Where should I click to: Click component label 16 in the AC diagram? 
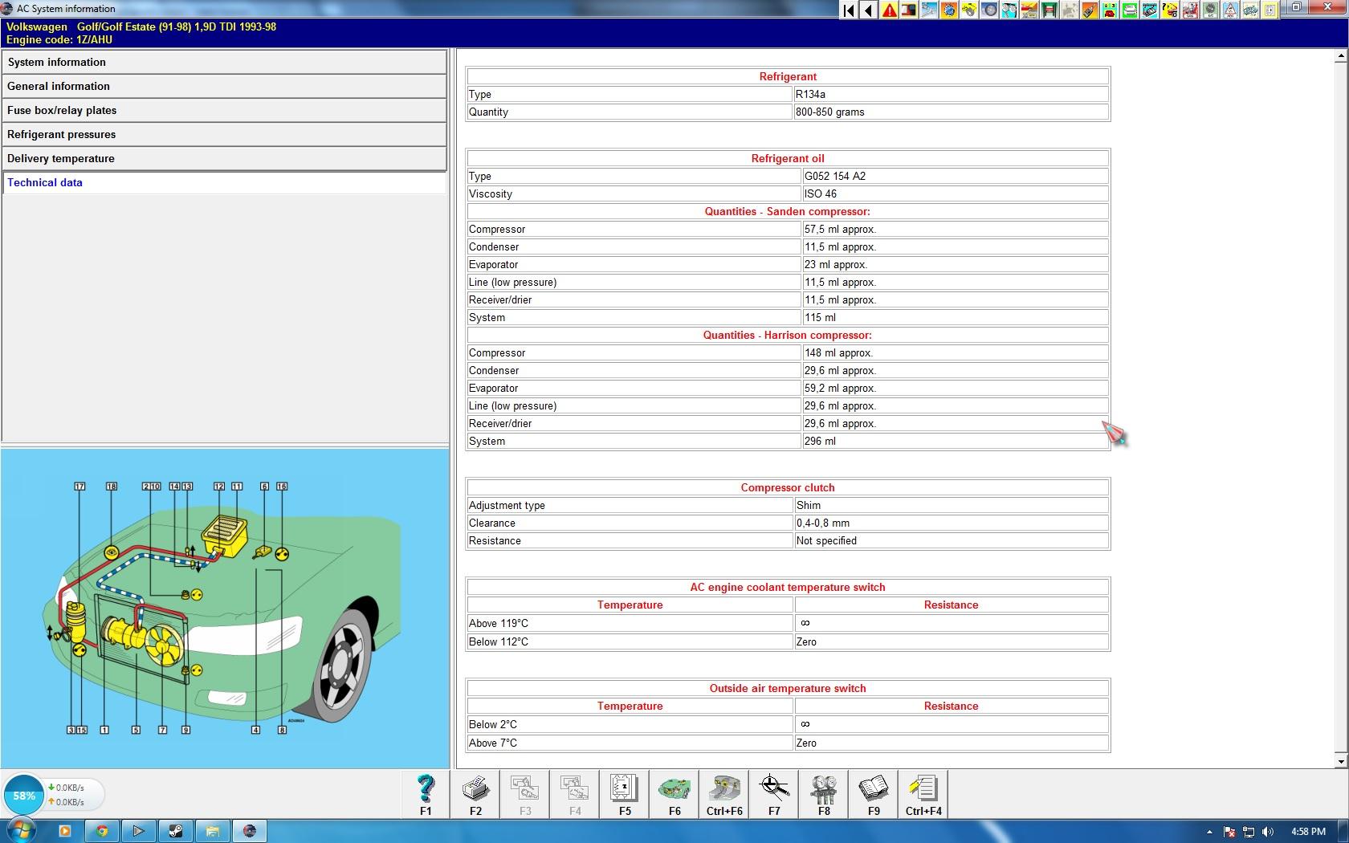pyautogui.click(x=282, y=487)
